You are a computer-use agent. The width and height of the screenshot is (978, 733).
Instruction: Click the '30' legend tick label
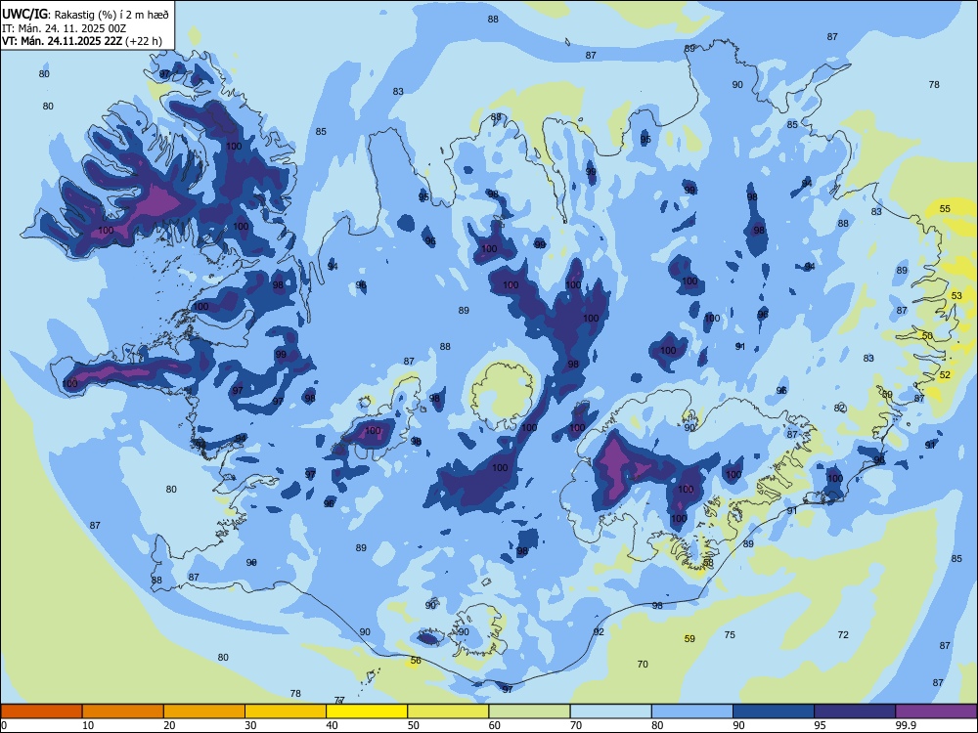[250, 725]
